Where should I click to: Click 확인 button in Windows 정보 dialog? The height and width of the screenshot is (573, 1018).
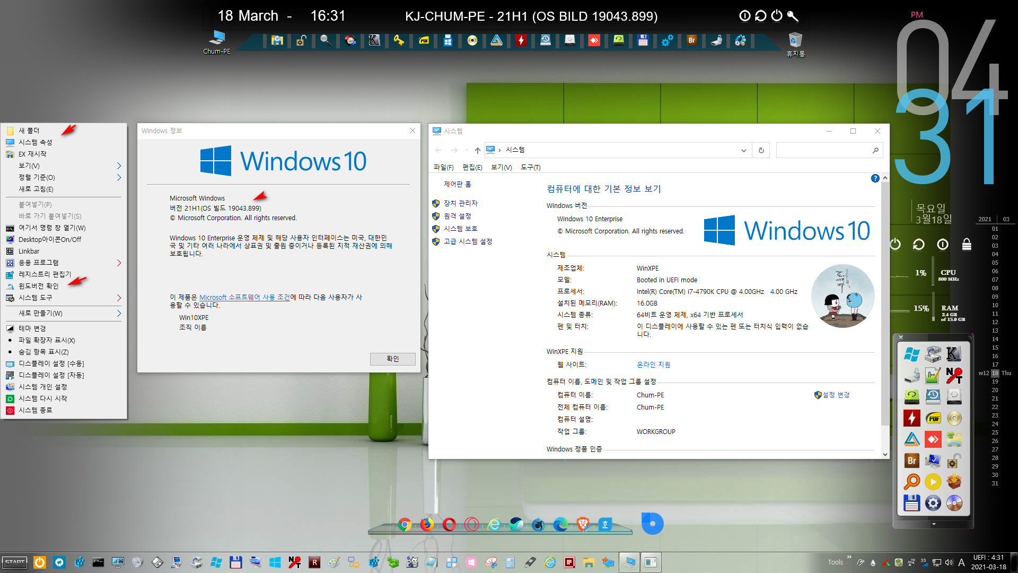(392, 359)
